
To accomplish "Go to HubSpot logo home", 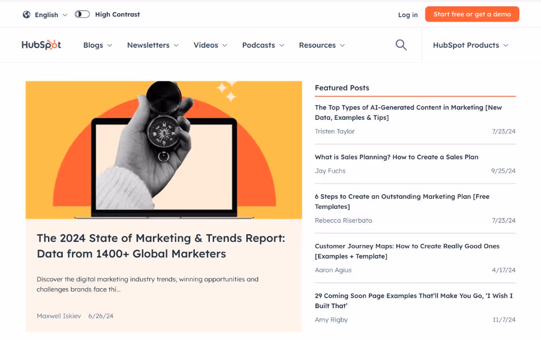I will coord(41,45).
